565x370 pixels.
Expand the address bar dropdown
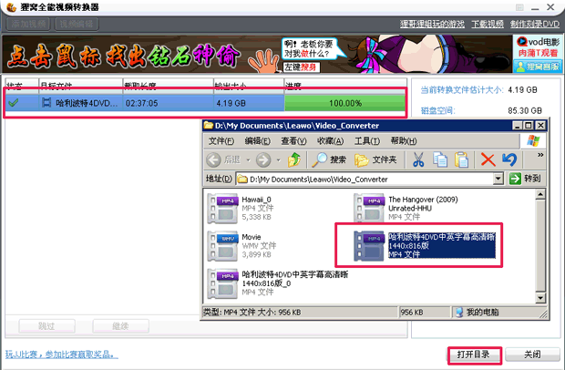pos(498,179)
